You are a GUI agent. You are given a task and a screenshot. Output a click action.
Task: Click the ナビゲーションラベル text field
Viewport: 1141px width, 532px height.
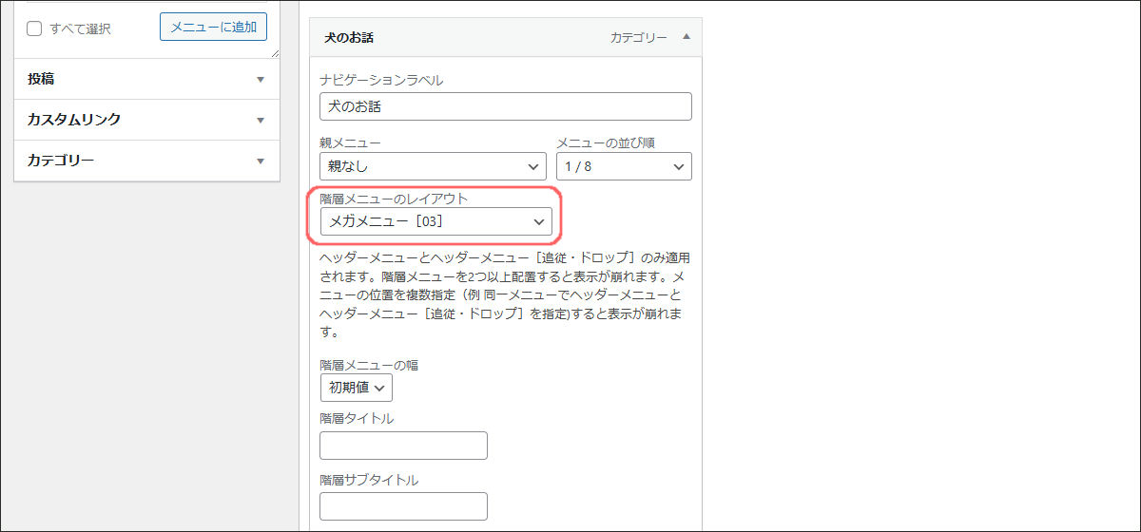pyautogui.click(x=506, y=106)
